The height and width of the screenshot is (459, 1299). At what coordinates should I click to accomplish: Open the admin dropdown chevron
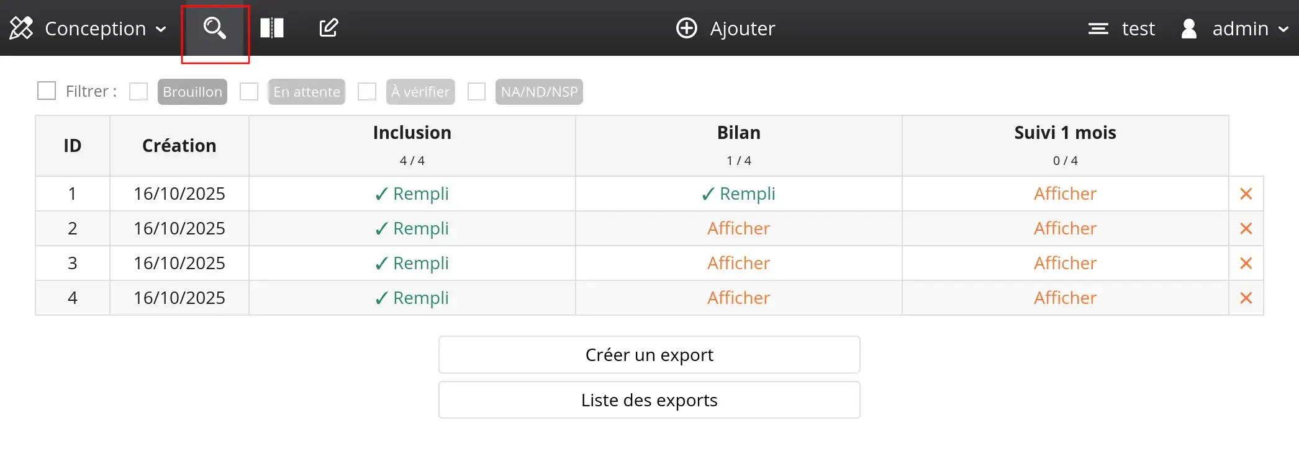pos(1283,29)
